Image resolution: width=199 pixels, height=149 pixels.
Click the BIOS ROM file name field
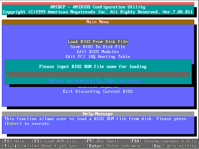98,74
